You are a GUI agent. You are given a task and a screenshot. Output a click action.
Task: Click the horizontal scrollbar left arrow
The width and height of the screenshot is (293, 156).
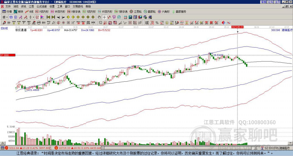click(x=103, y=148)
